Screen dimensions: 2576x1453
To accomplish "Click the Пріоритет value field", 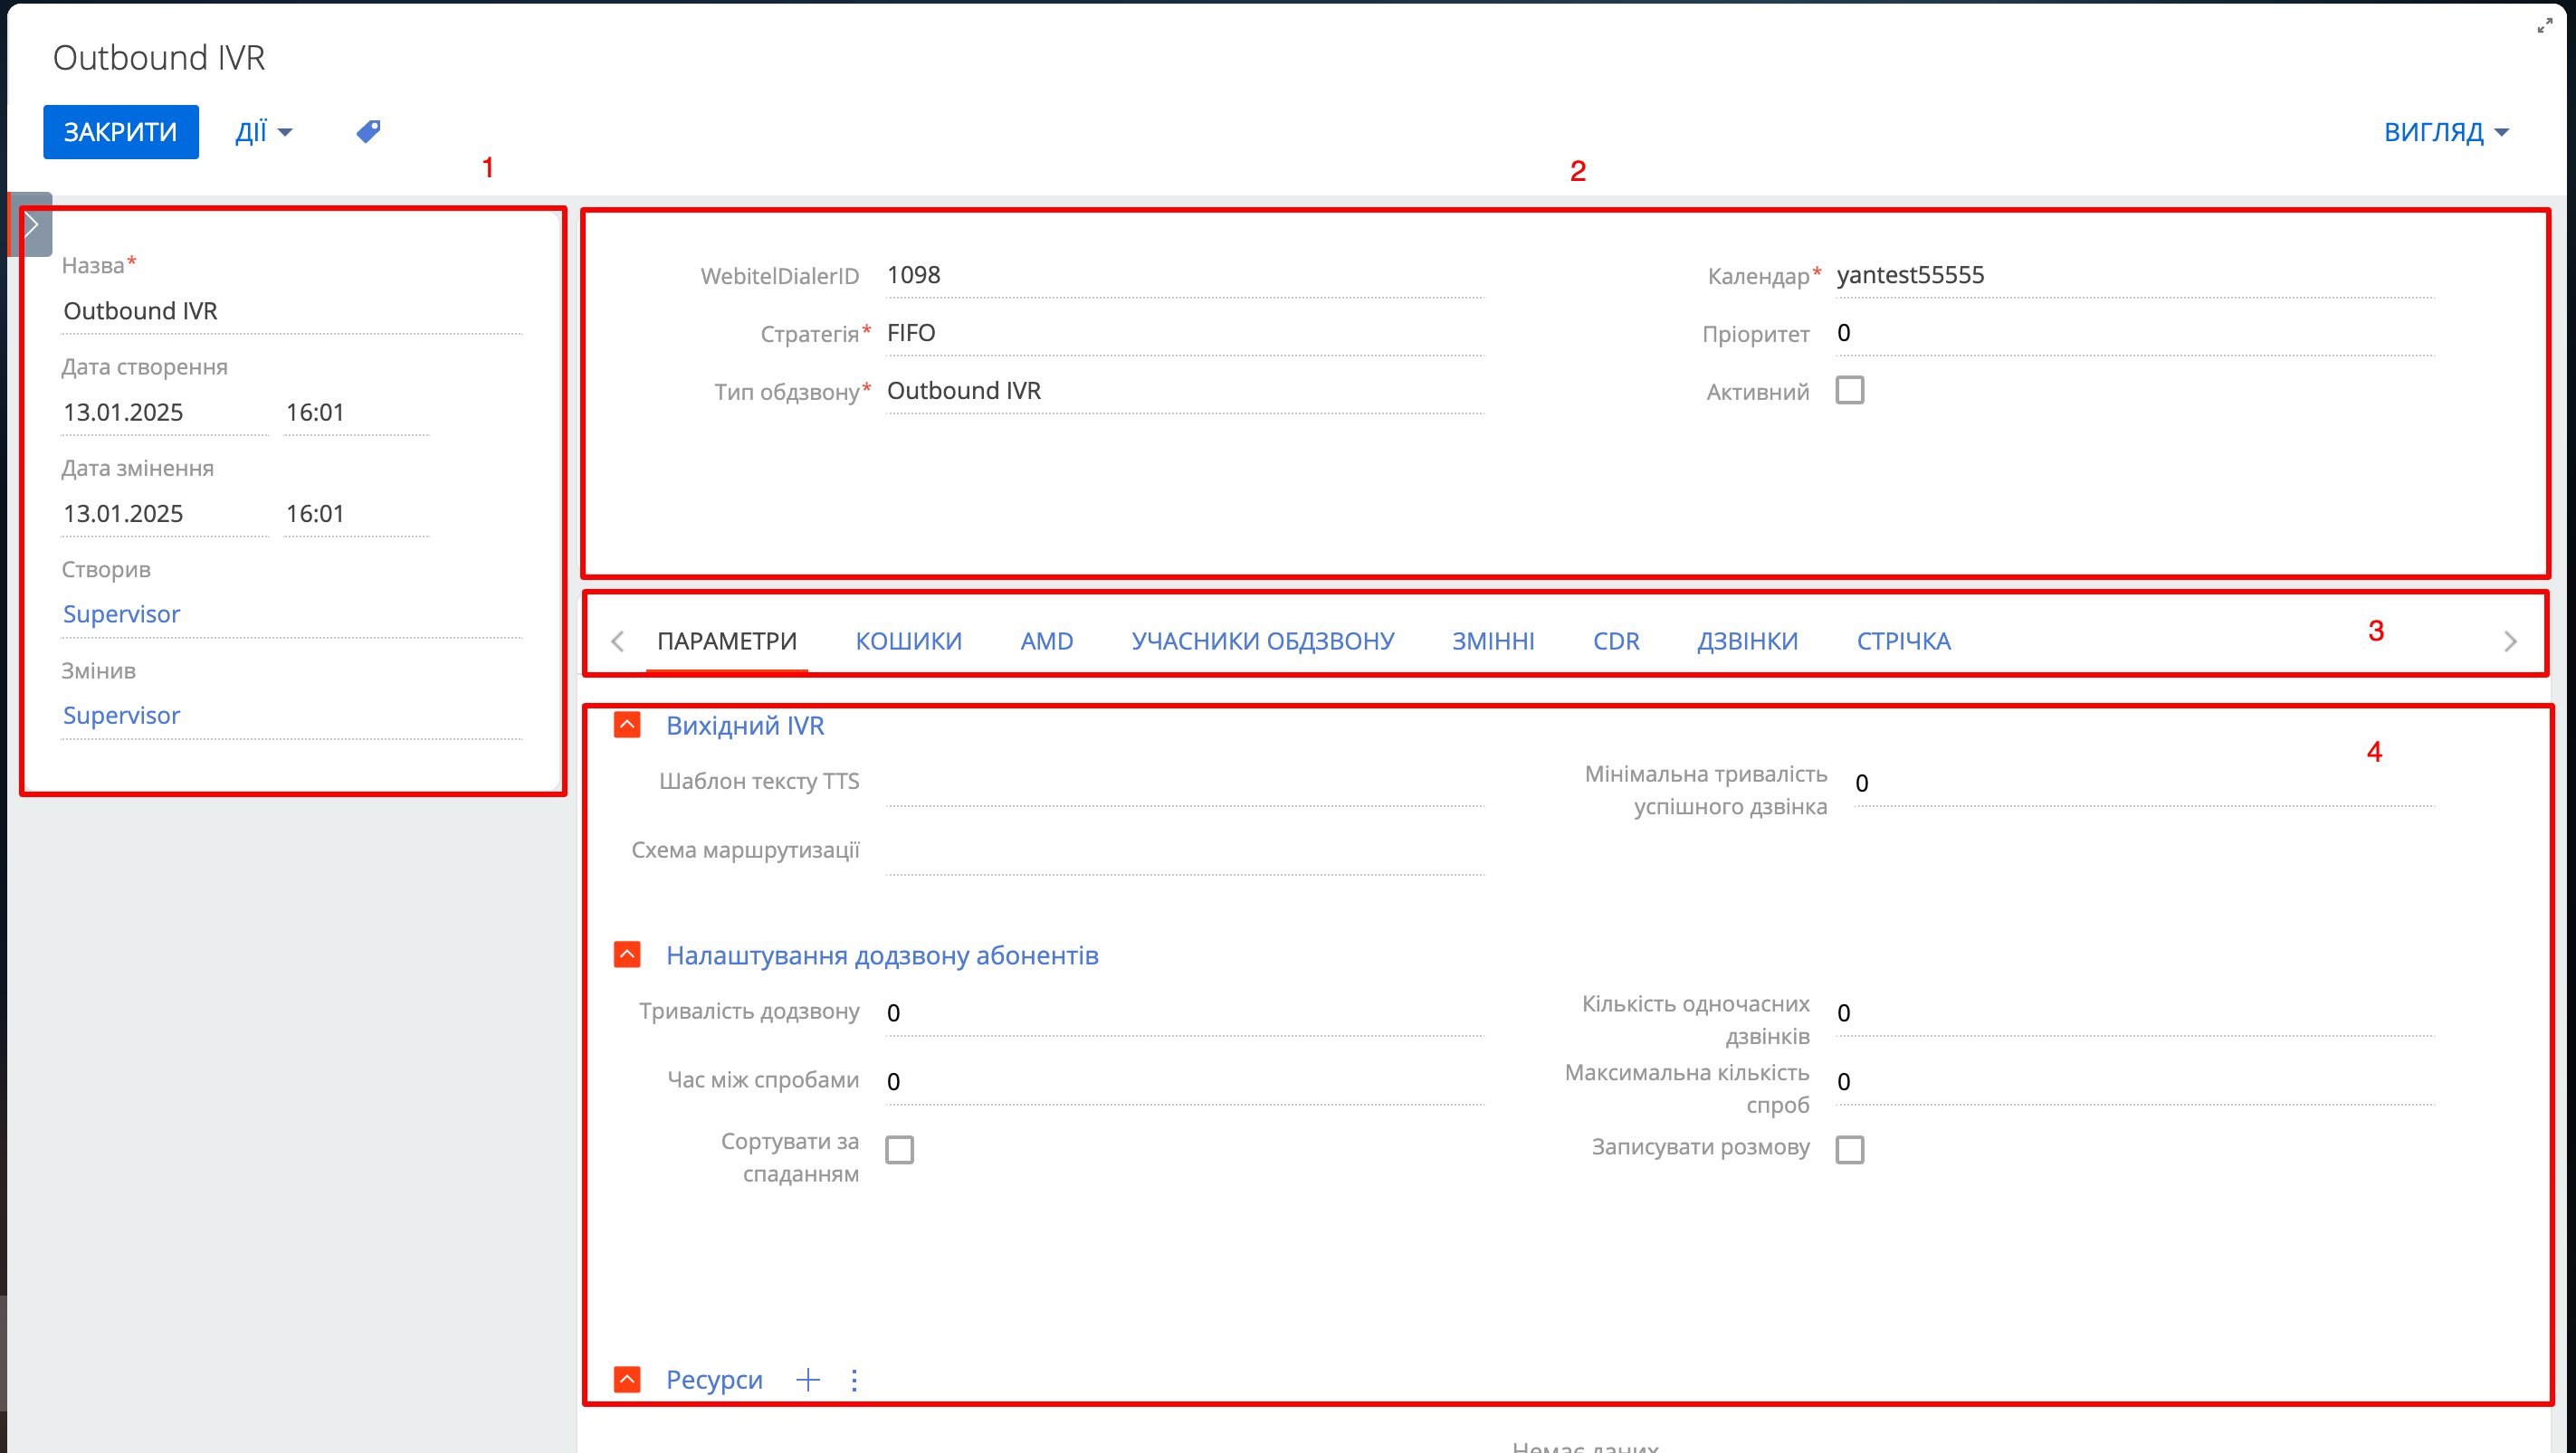I will (x=2135, y=334).
